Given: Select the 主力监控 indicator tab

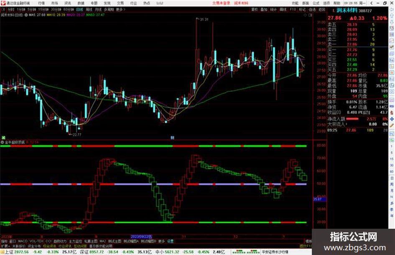Looking at the screenshot, I should pyautogui.click(x=75, y=241).
